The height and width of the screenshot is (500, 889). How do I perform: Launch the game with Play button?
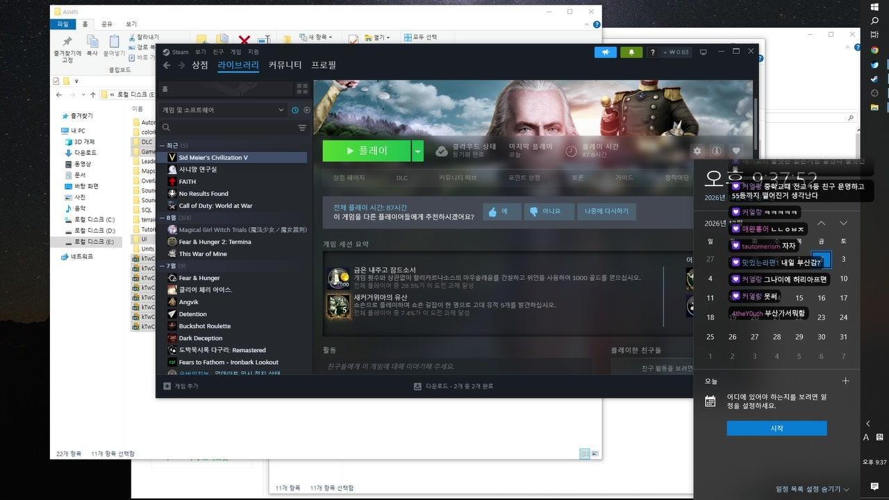367,151
